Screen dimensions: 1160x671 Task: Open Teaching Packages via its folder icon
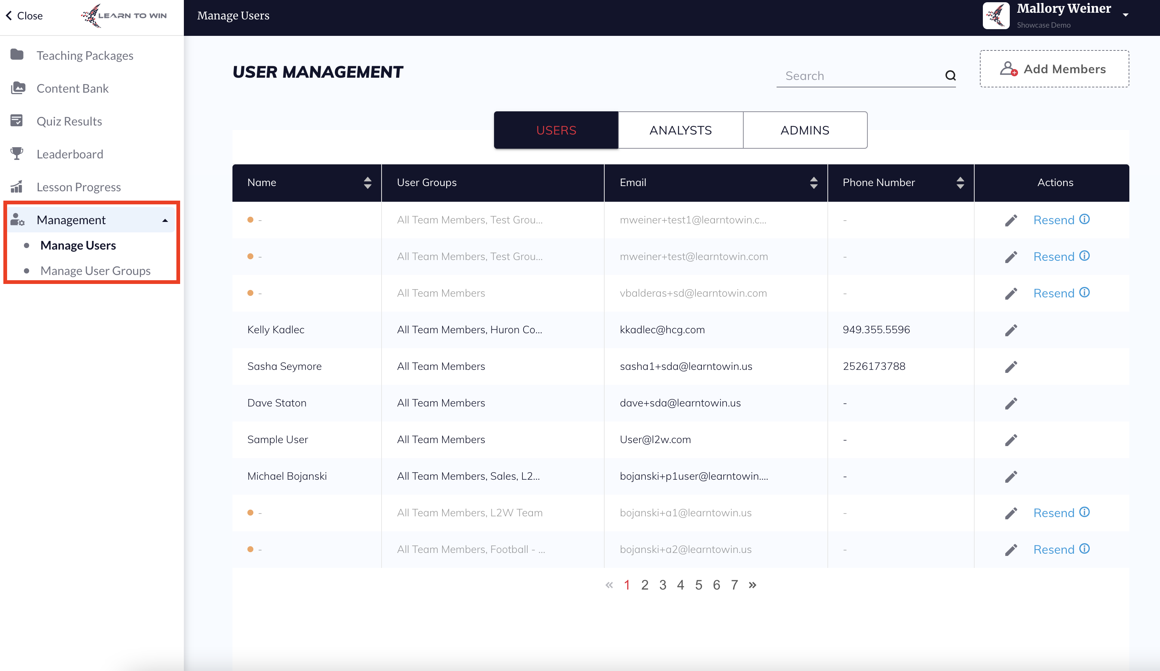click(17, 55)
